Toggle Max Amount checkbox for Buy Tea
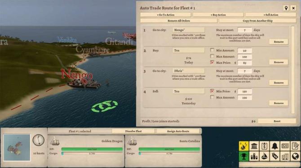Screen dimensions: 301x168 coord(212,56)
